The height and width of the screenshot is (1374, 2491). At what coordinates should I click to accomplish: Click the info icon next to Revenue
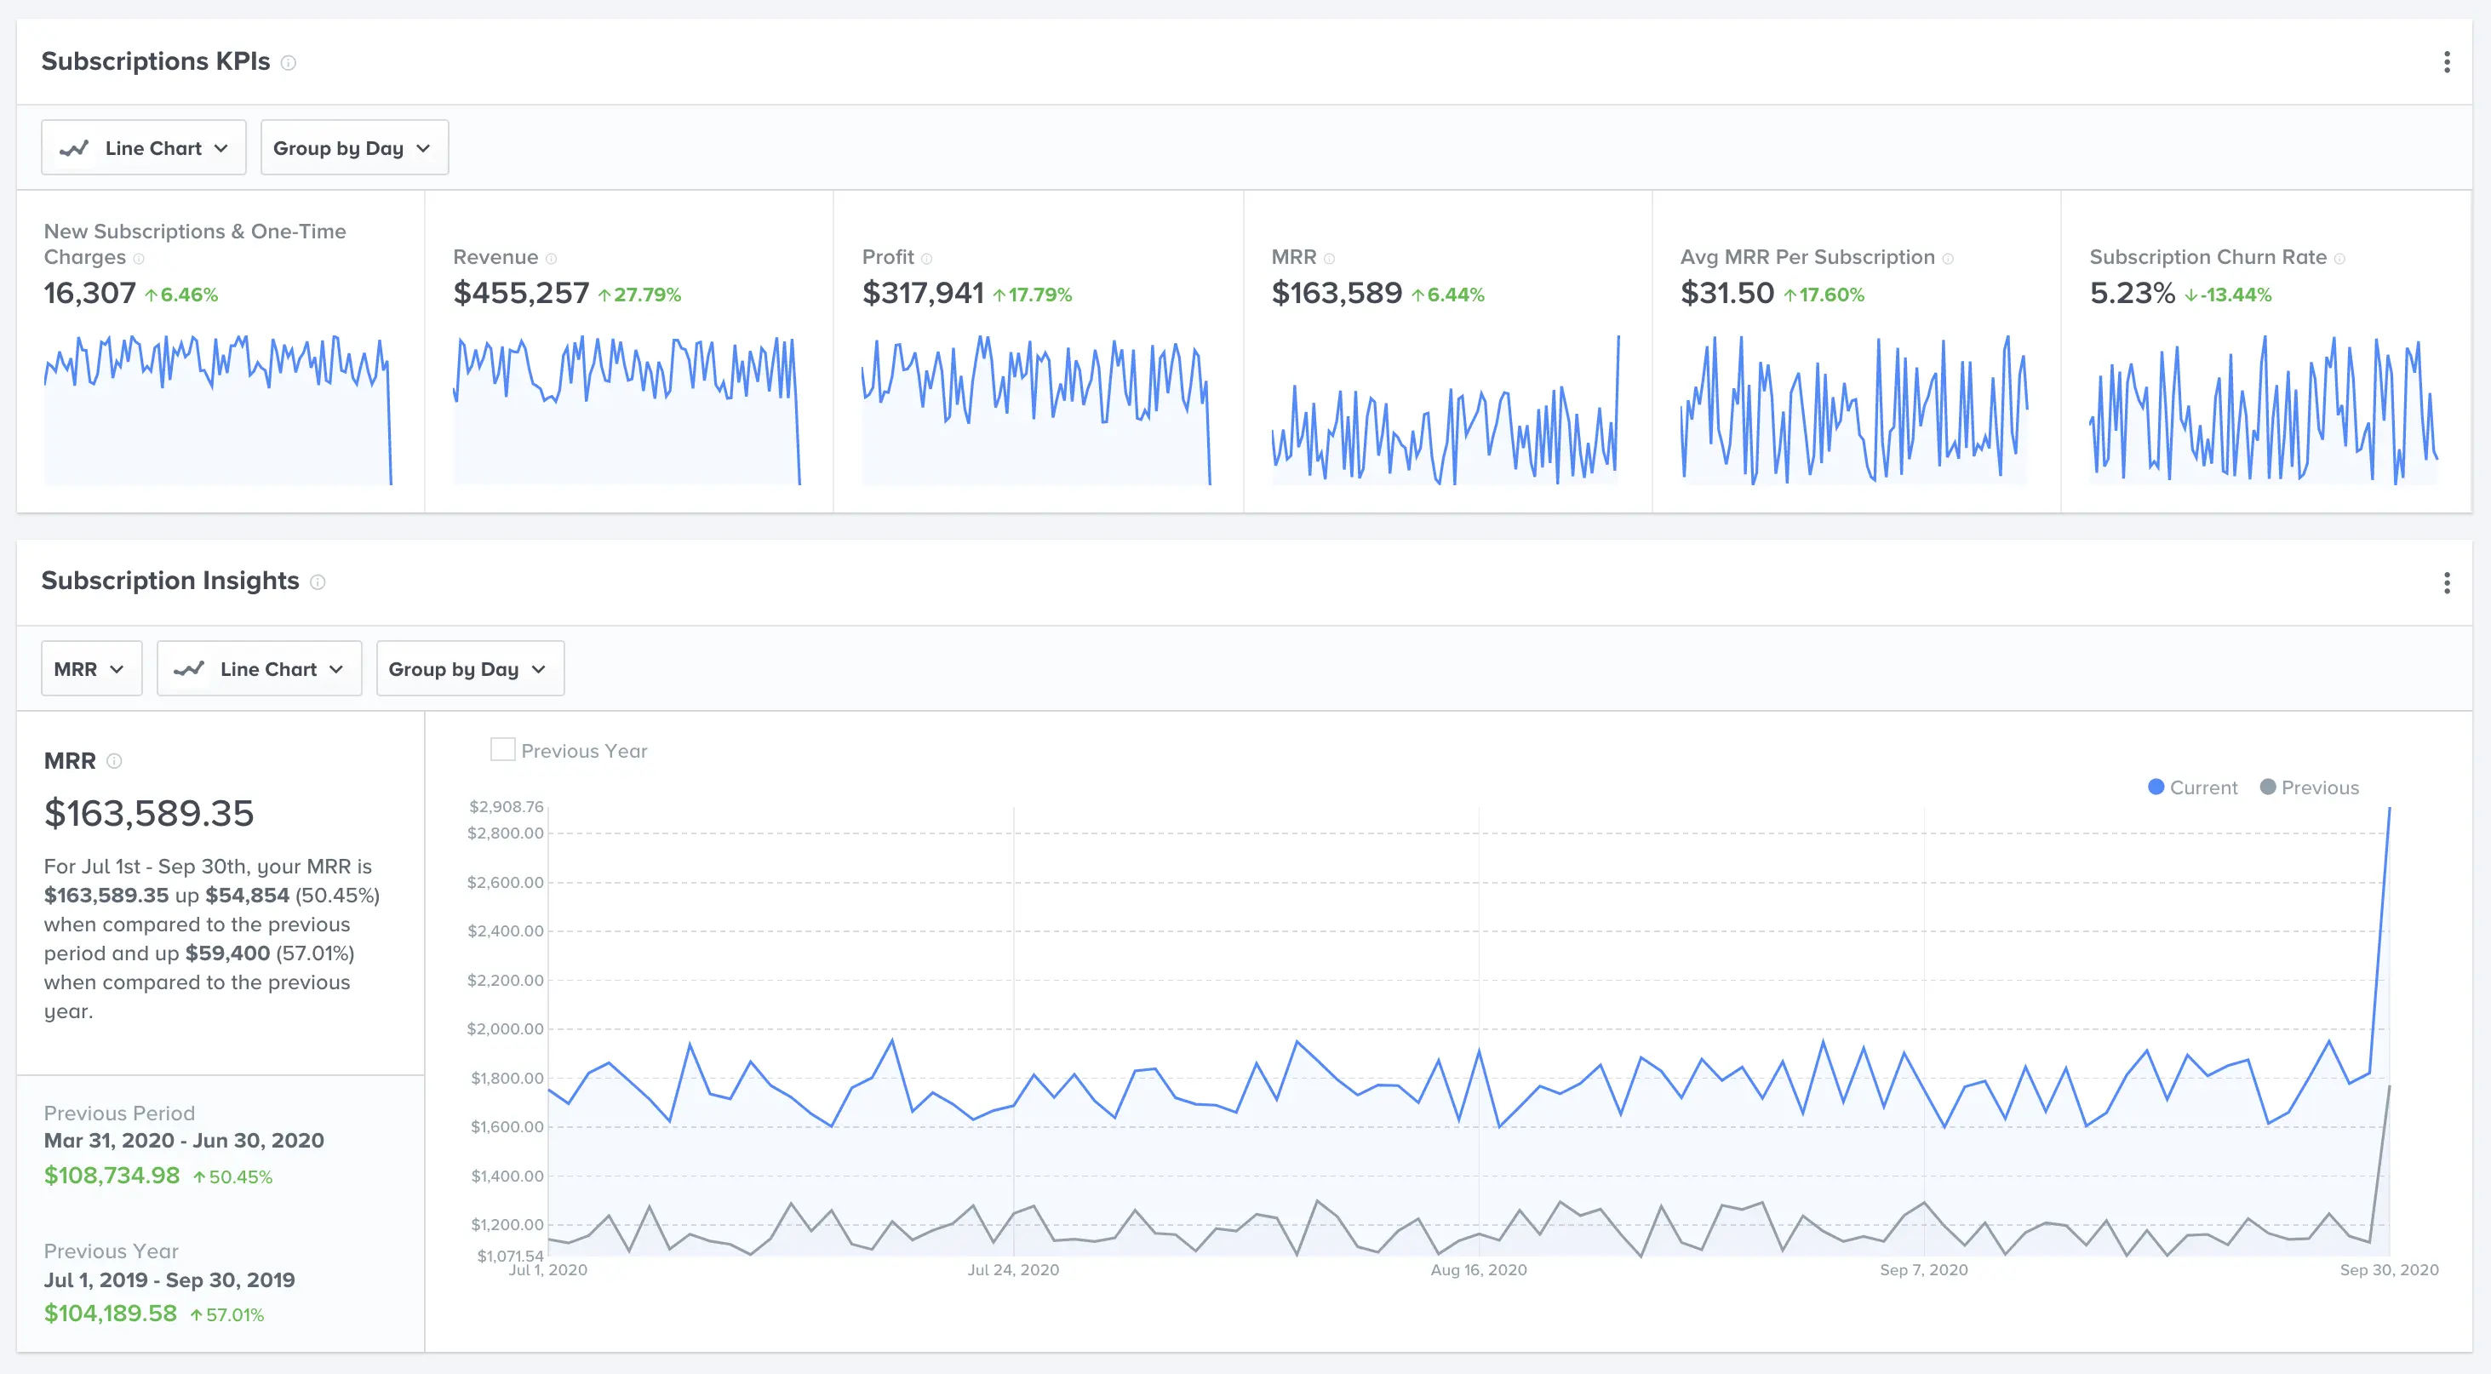click(551, 258)
